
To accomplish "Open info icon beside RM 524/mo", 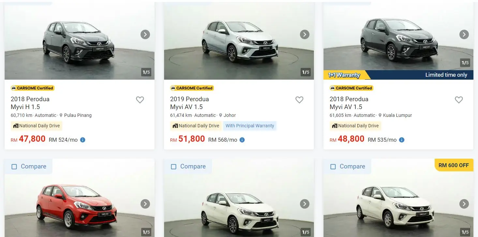I will (82, 140).
